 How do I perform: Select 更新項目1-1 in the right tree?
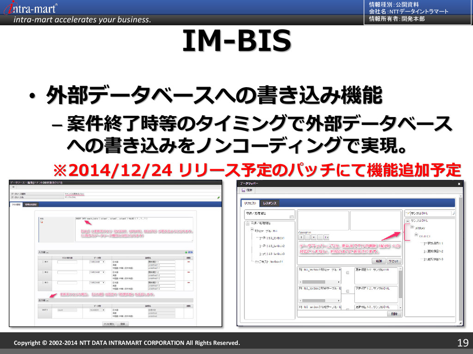click(433, 243)
